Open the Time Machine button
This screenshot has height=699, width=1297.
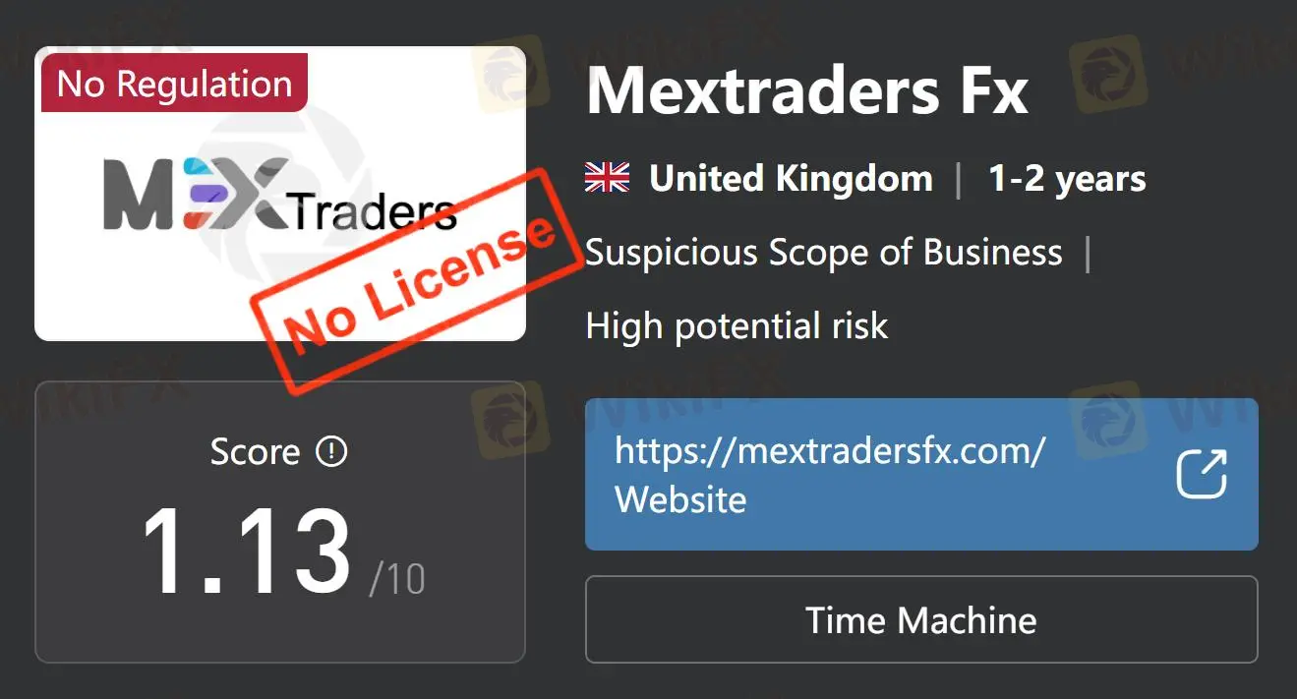click(x=921, y=620)
